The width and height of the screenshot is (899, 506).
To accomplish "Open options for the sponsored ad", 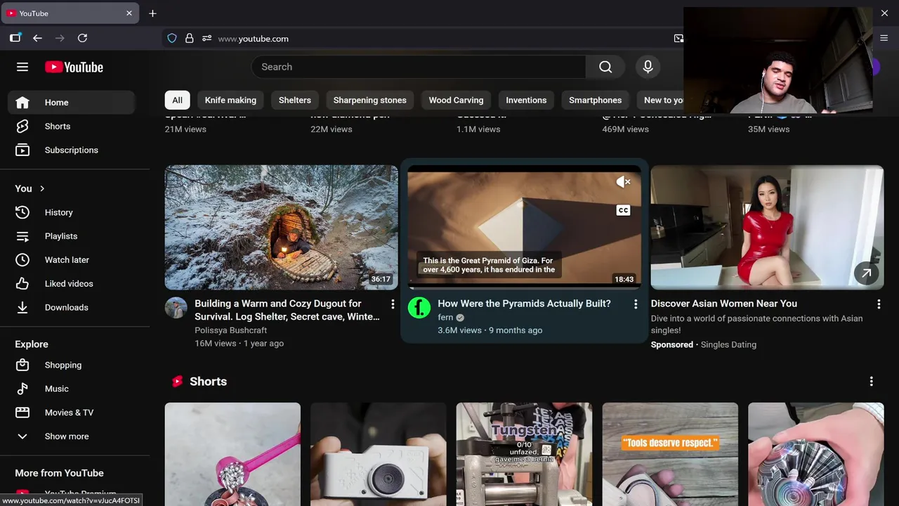I will coord(879,304).
